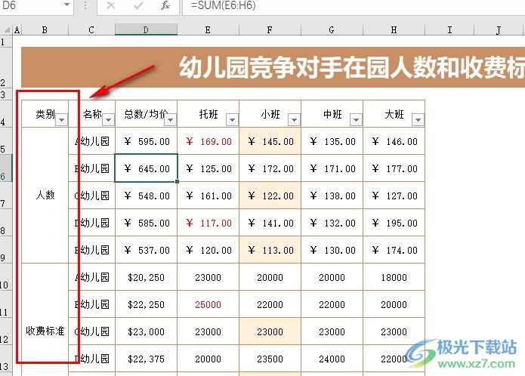Select column G header

pos(332,29)
